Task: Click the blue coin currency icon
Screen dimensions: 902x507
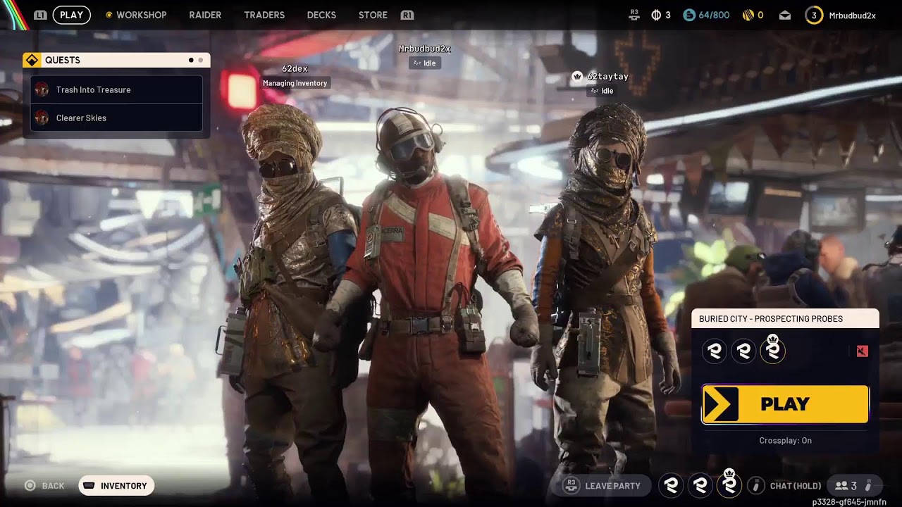Action: 689,15
